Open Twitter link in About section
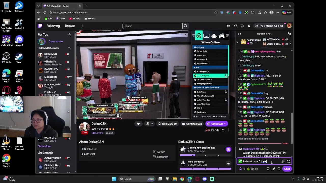 [159, 152]
